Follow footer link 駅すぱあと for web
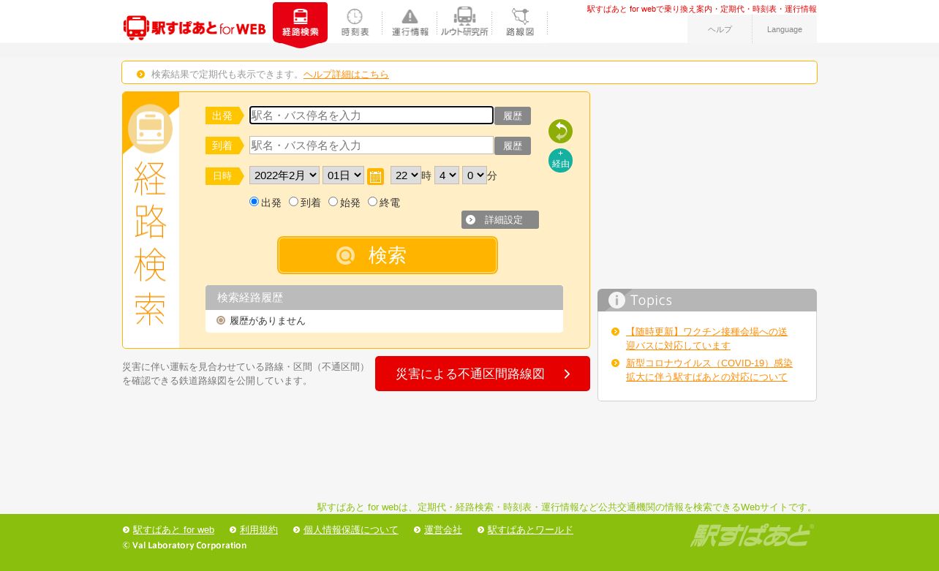Viewport: 939px width, 571px height. (173, 530)
